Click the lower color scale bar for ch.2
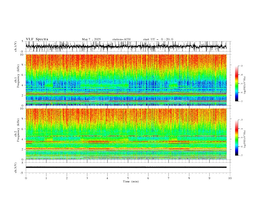This screenshot has width=259, height=200. tap(236, 138)
